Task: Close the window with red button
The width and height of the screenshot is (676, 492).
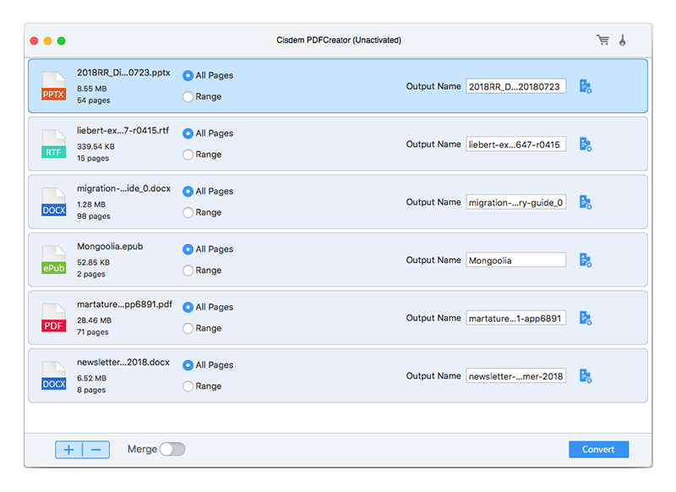Action: point(34,41)
